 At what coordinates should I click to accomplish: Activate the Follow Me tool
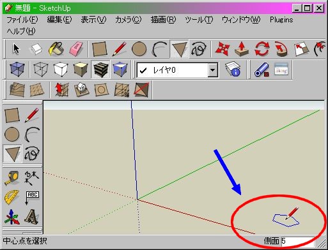click(x=281, y=49)
